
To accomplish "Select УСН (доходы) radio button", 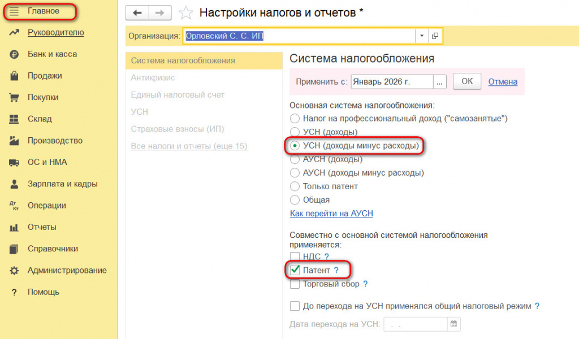I will 295,132.
